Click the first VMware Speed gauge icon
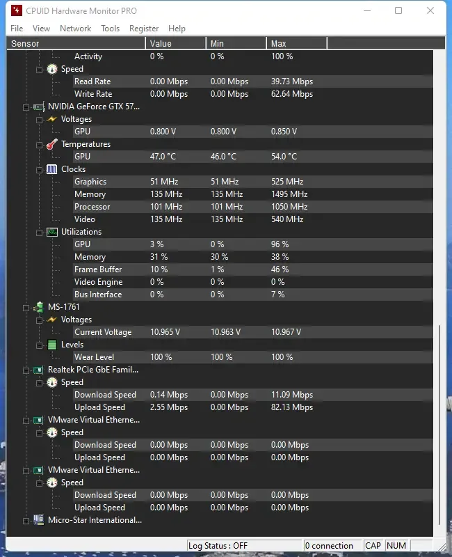This screenshot has width=452, height=557. 52,432
